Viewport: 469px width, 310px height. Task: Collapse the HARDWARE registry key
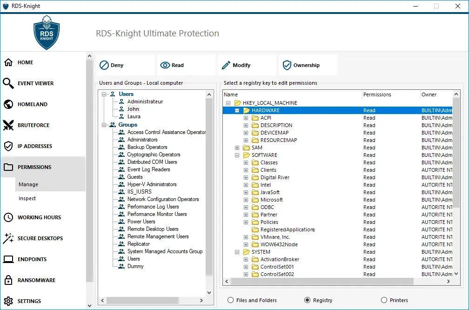click(x=237, y=110)
